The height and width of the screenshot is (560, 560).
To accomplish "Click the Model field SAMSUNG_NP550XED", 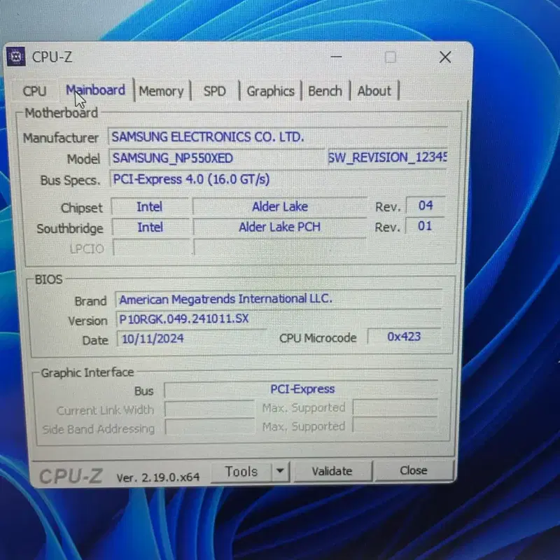I will [216, 158].
